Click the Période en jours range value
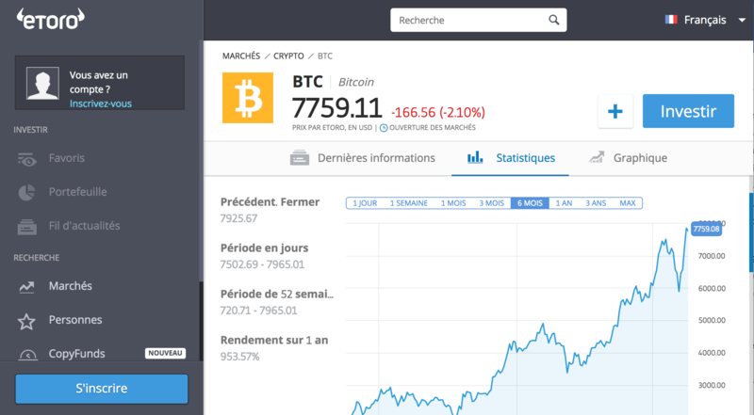The height and width of the screenshot is (415, 754). [262, 264]
